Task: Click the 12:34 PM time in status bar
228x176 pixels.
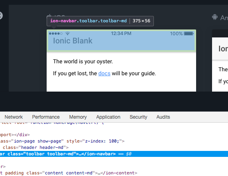Action: click(121, 33)
